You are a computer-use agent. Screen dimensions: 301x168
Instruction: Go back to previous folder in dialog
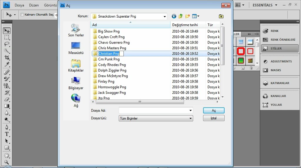[174, 16]
